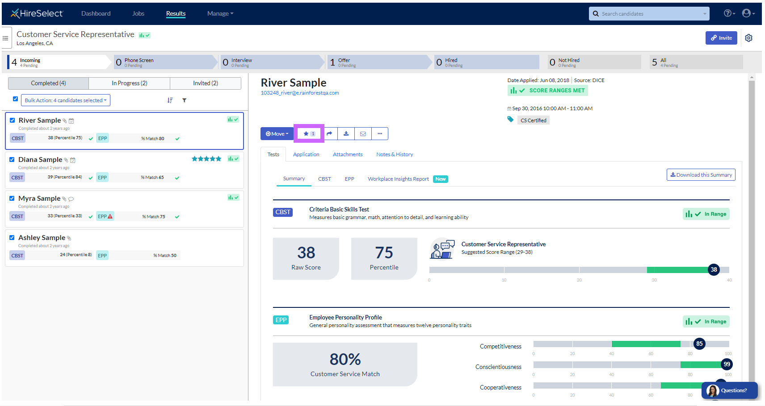Open the more actions ellipsis

tap(380, 133)
